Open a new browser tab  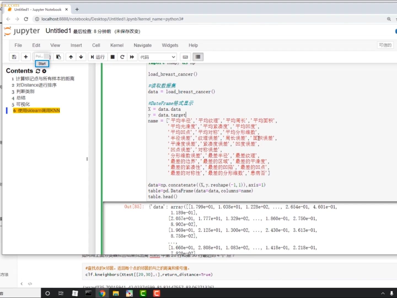[x=77, y=9]
